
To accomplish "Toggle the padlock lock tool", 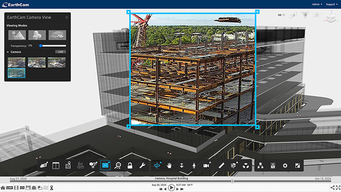I will coord(130,166).
